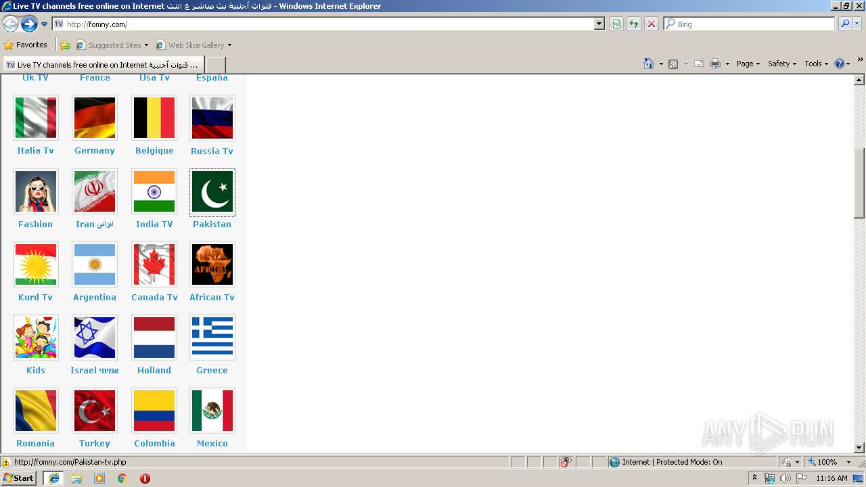Open the Fashion channel picture

tap(36, 191)
